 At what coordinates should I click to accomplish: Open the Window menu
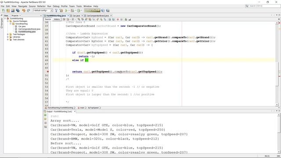tap(87, 6)
